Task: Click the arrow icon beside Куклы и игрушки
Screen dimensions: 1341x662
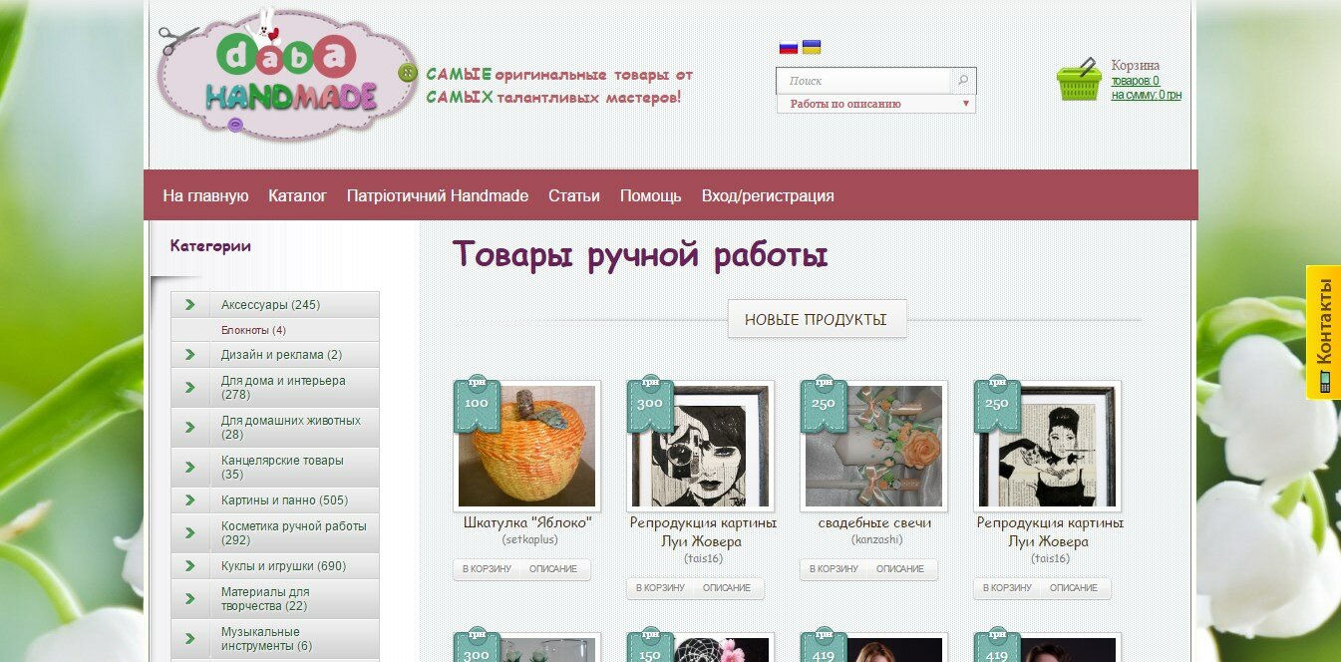Action: click(x=190, y=565)
